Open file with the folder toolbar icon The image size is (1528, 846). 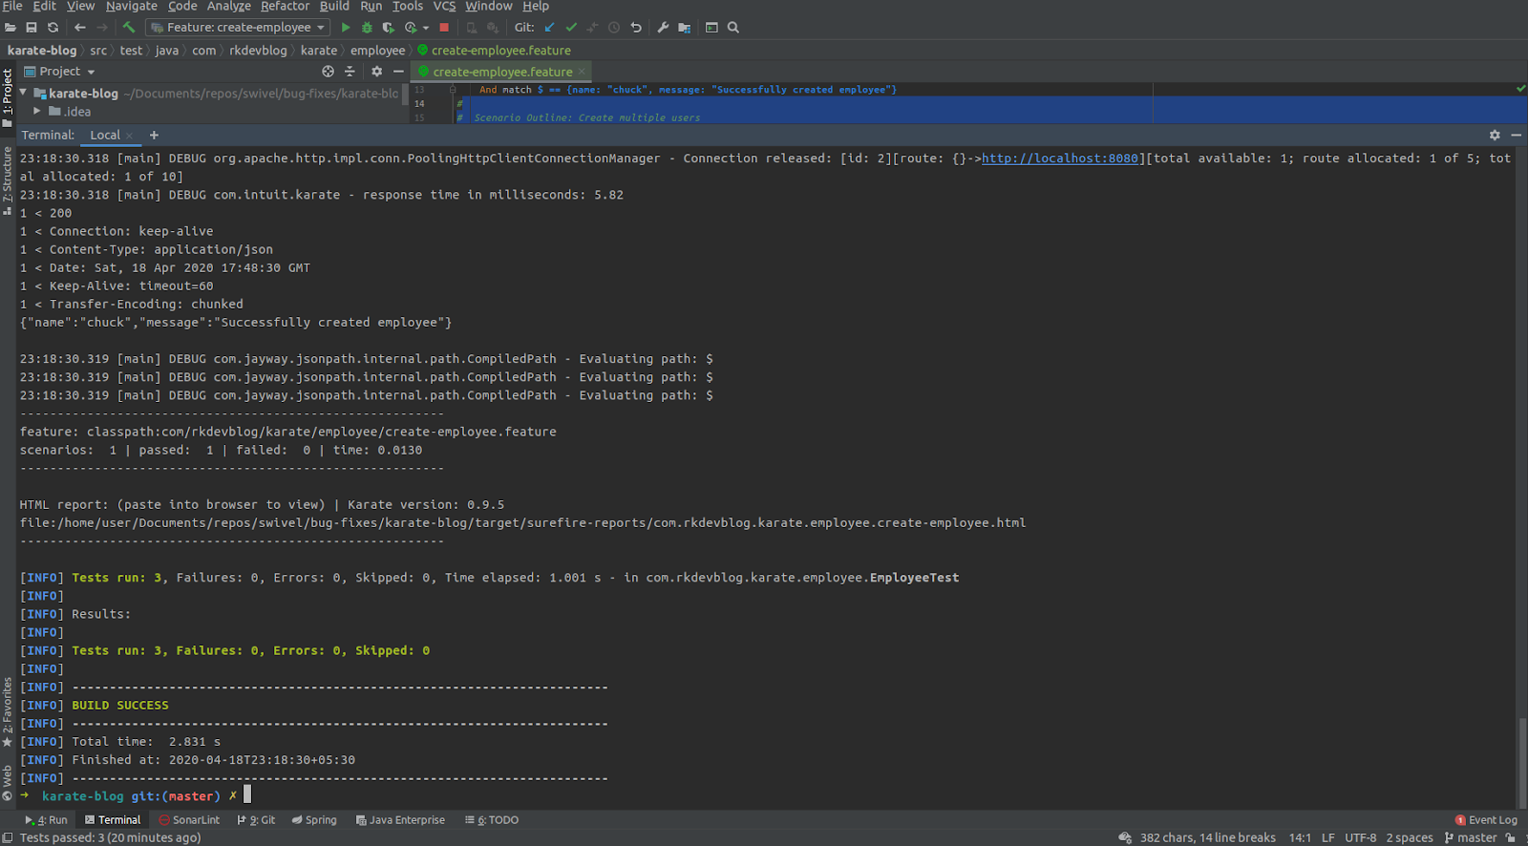pos(11,28)
